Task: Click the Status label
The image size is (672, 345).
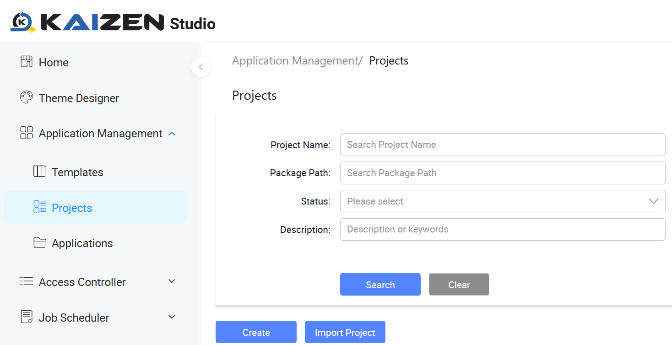Action: pyautogui.click(x=315, y=201)
